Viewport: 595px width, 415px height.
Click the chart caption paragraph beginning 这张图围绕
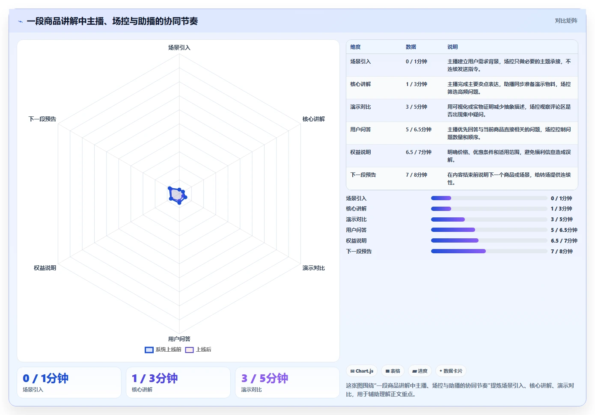[460, 390]
